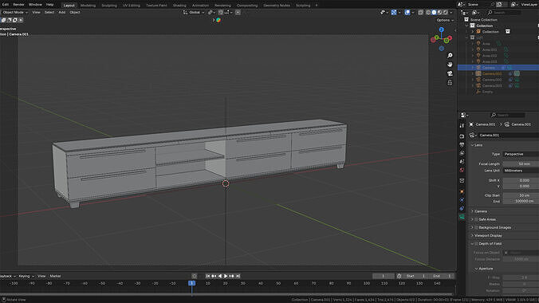Screen dimensions: 539x303
Task: Toggle rendered viewport shading mode
Action: [x=446, y=13]
